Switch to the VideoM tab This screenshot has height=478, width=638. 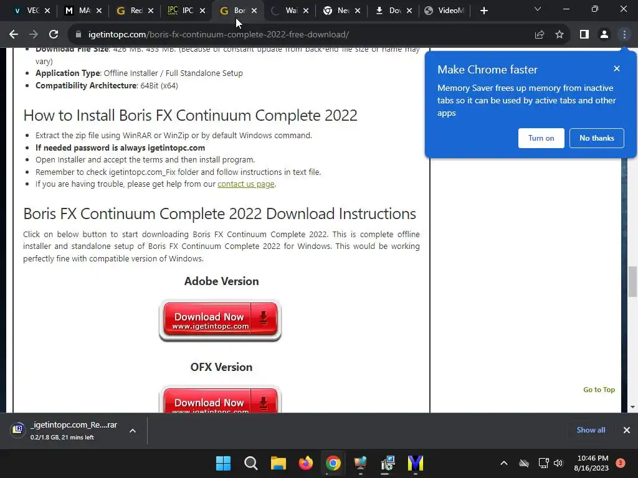pos(444,11)
